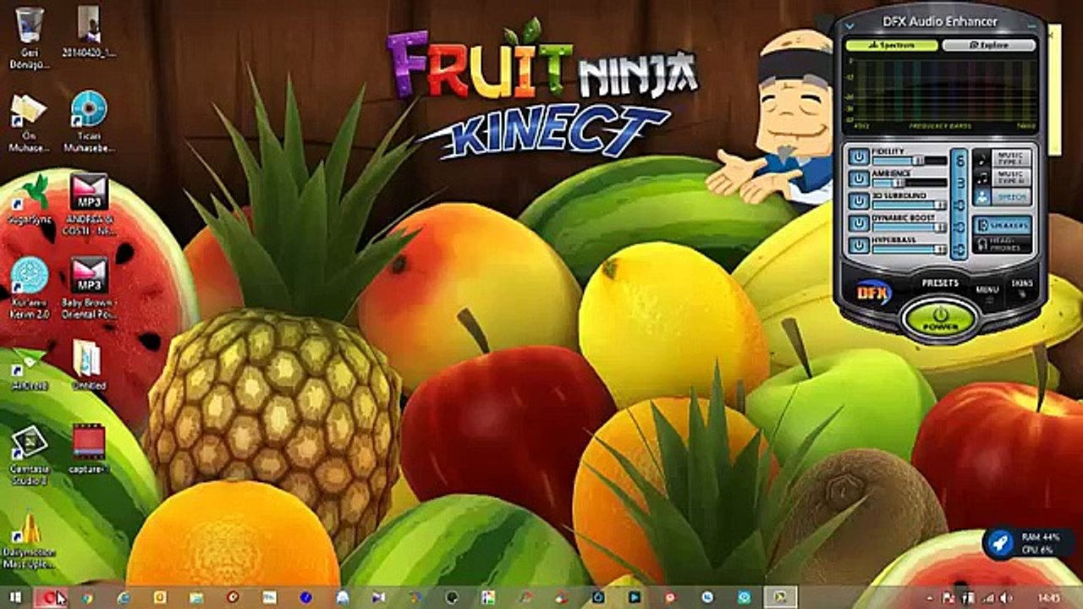Open the Dailymotion Mass Uploader shortcut

coord(30,540)
